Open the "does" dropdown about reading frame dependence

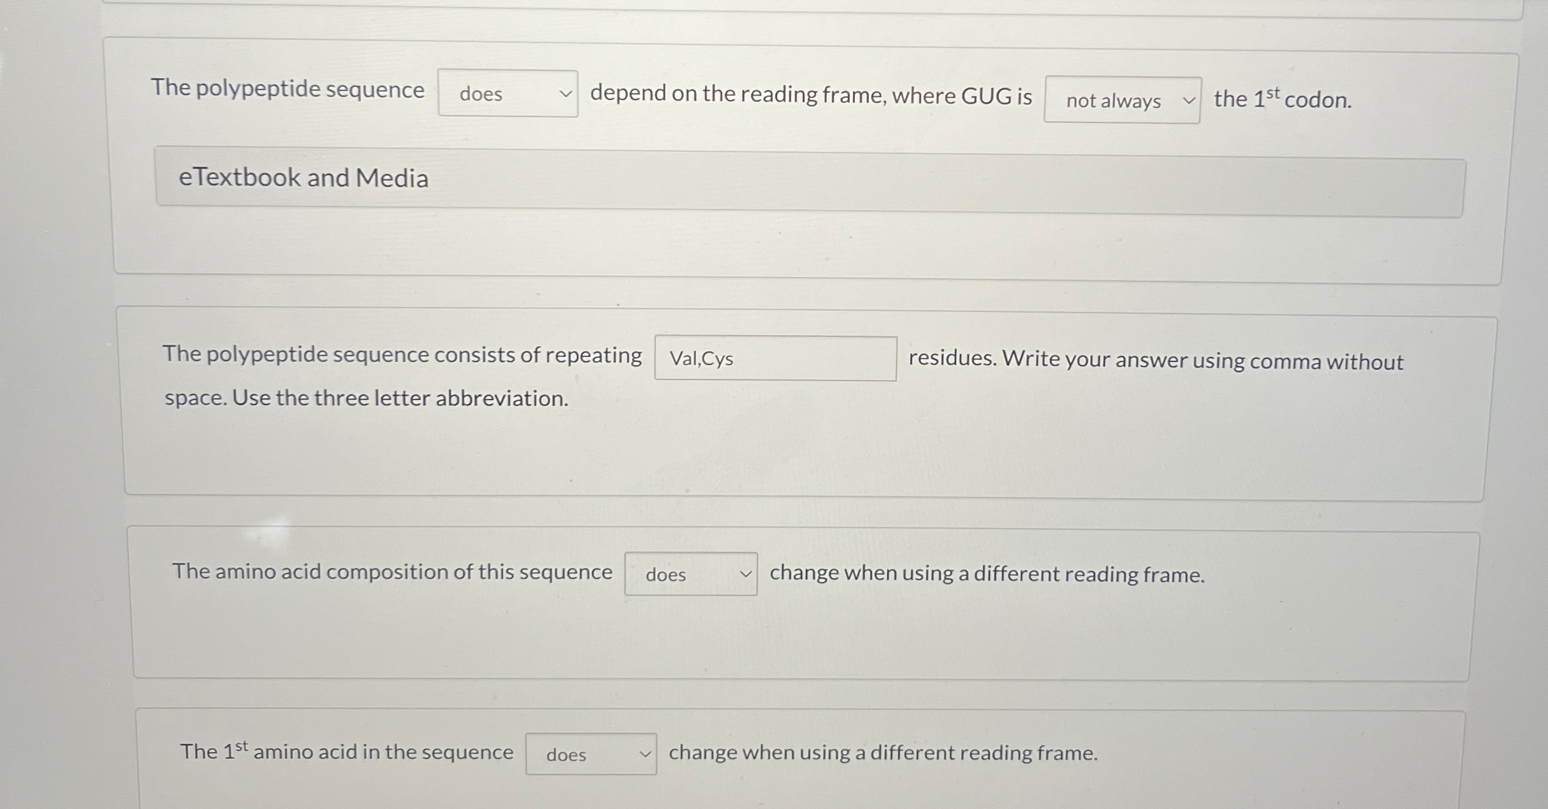point(508,95)
